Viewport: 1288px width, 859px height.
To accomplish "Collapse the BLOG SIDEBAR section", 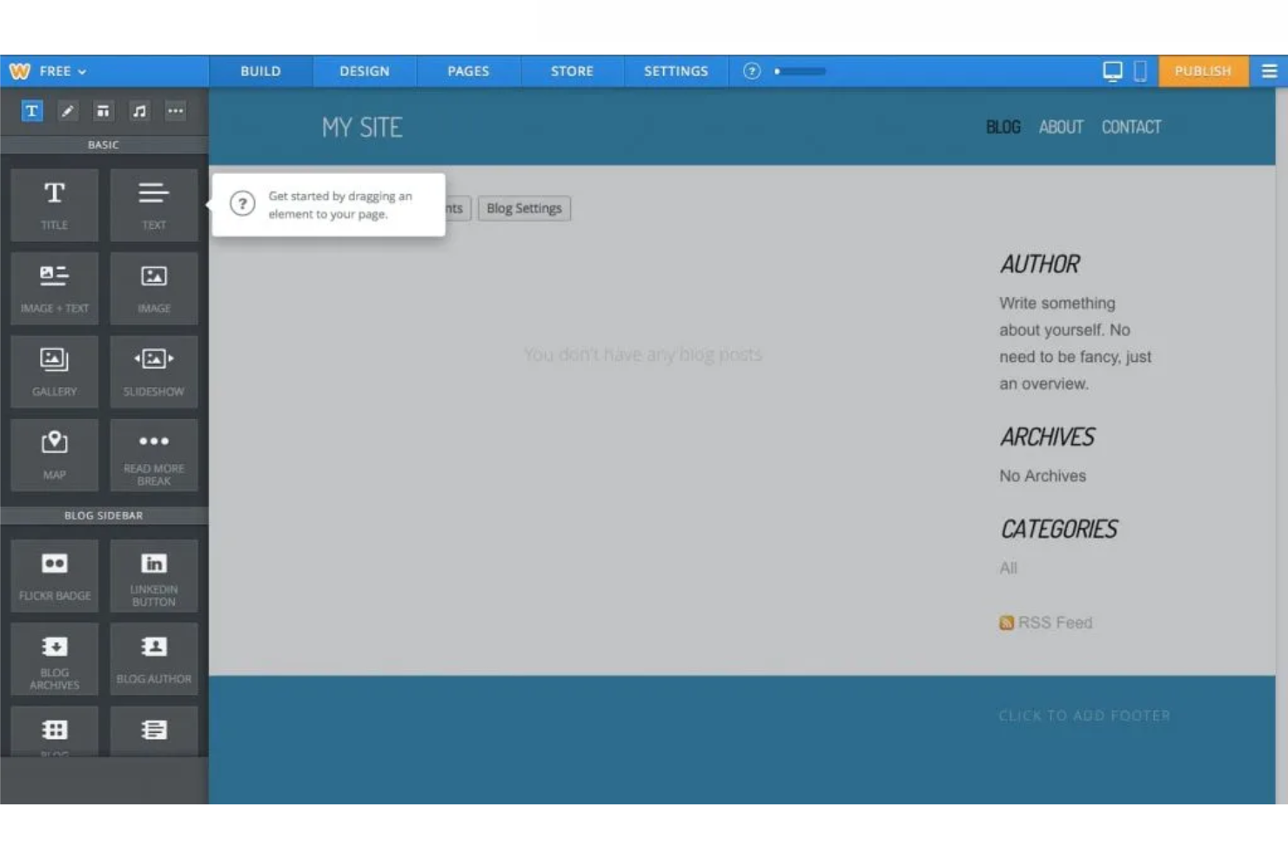I will point(104,515).
